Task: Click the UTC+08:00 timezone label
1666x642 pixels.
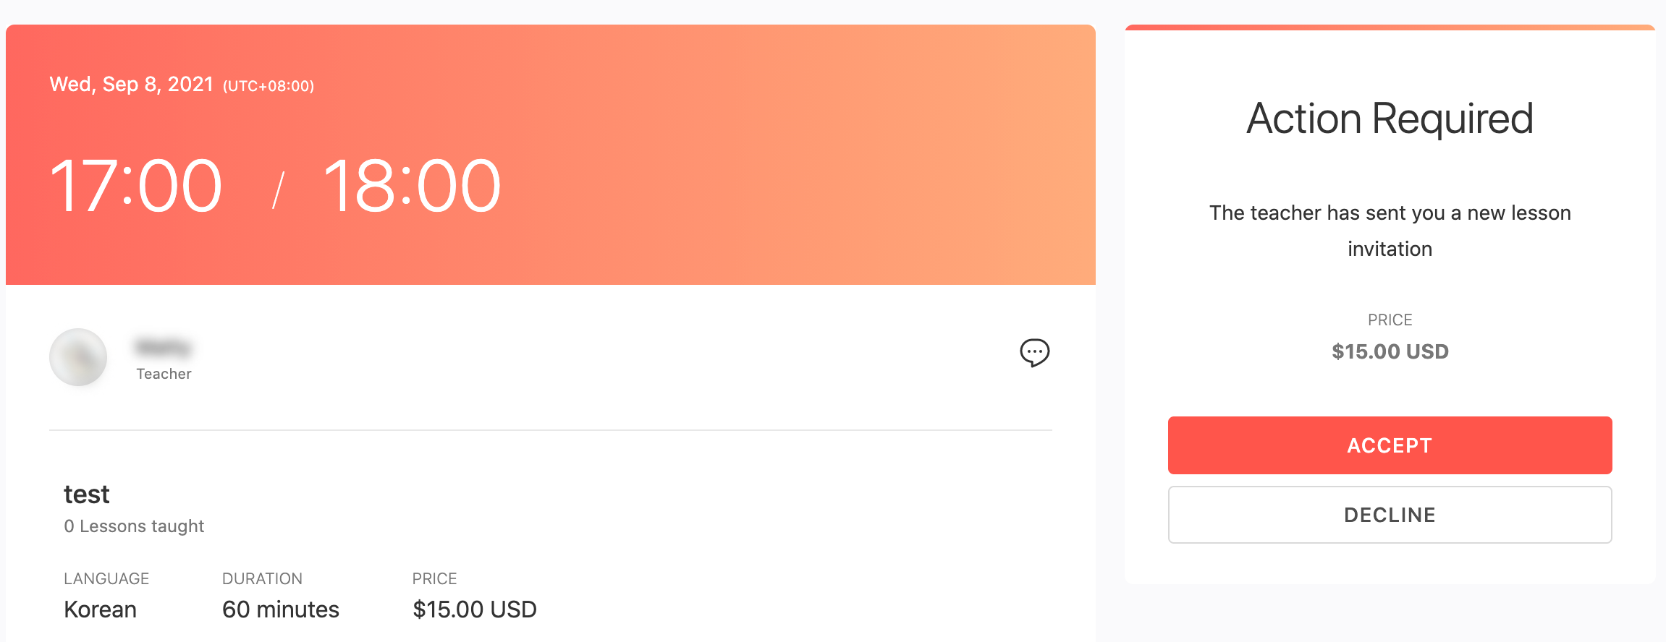Action: (268, 86)
